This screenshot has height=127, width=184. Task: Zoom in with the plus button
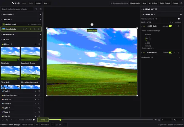click(65, 125)
